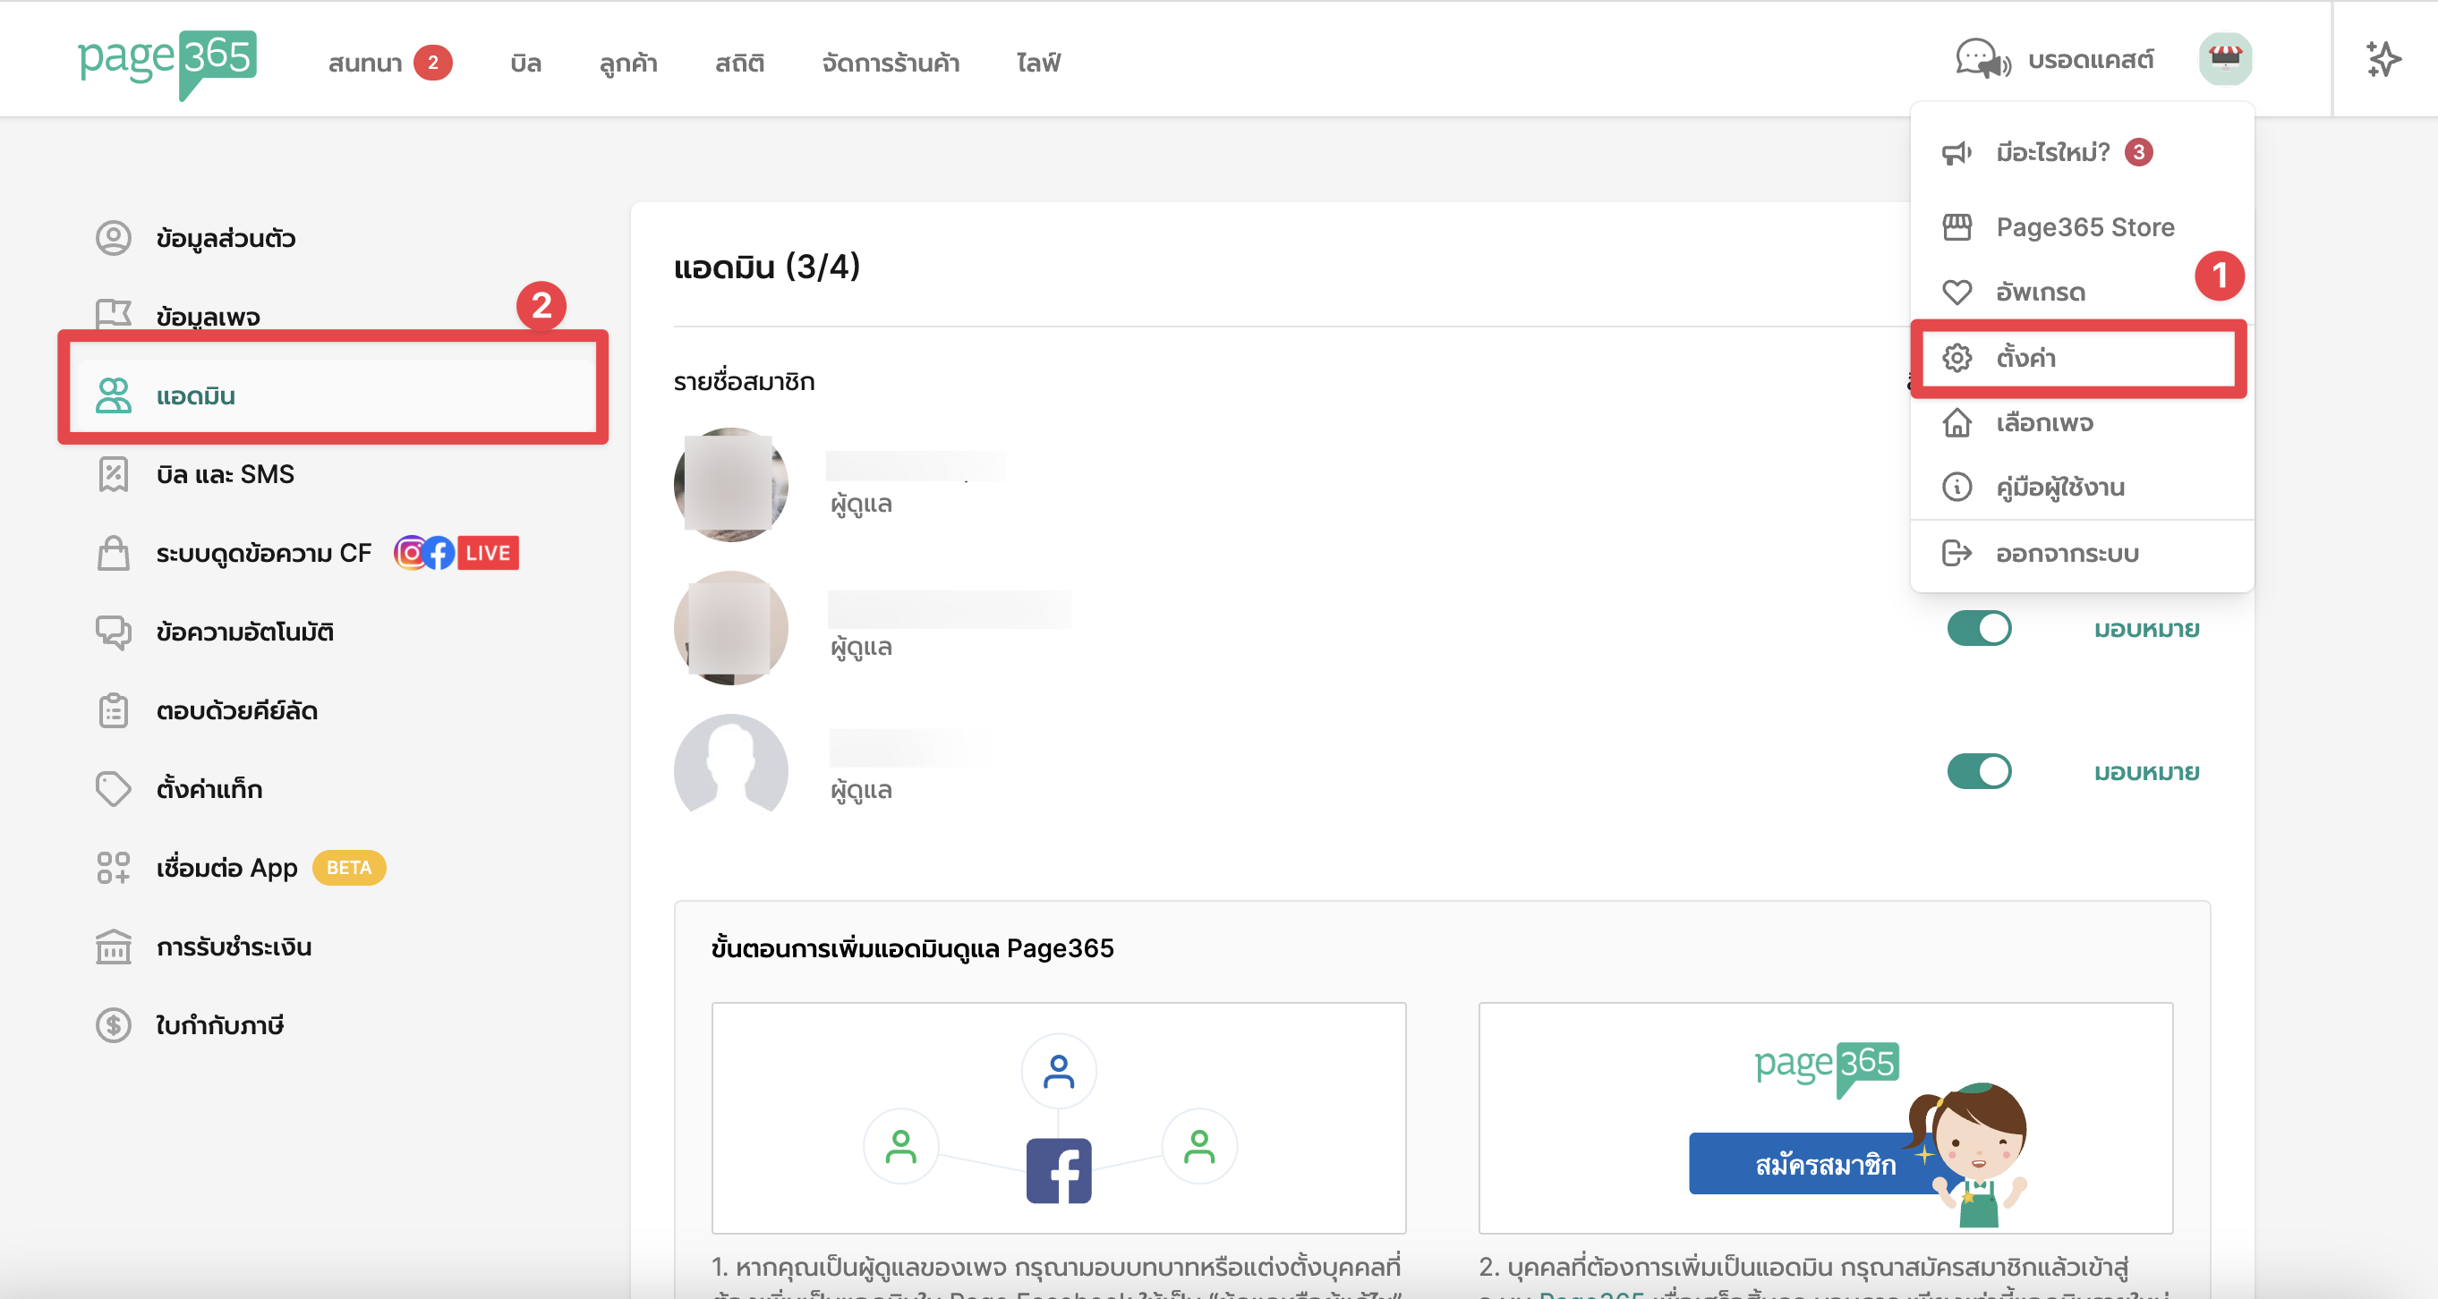Go to the สถิติ tab

tap(739, 63)
